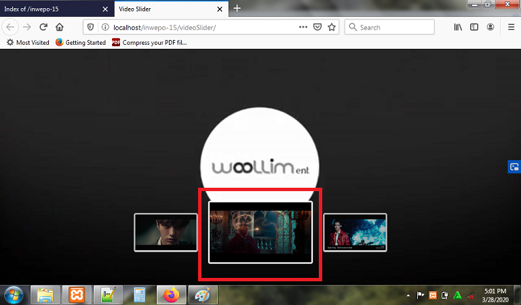
Task: Open the clock showing 5:01 PM
Action: pos(495,295)
